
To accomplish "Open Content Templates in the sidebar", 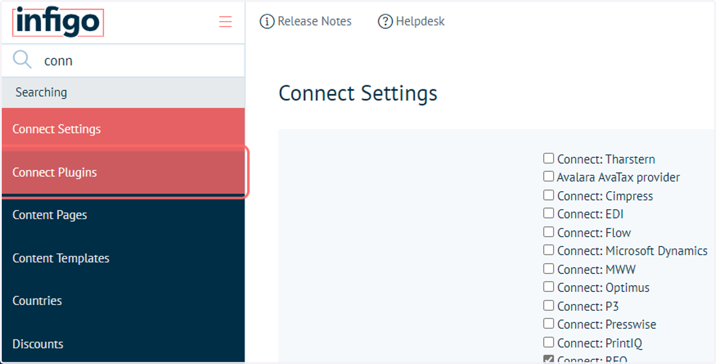I will pos(124,258).
